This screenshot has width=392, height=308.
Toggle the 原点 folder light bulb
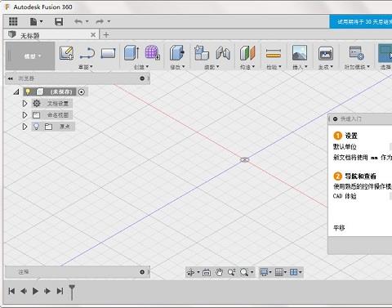pyautogui.click(x=36, y=127)
